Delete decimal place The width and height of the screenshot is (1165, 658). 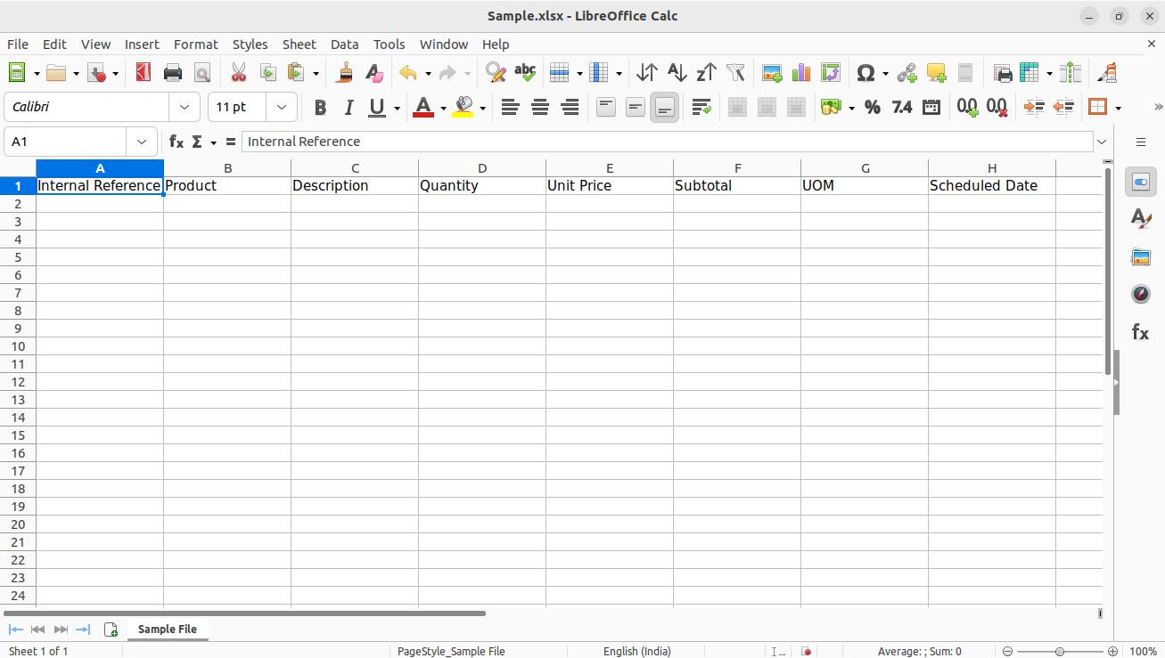[x=997, y=108]
